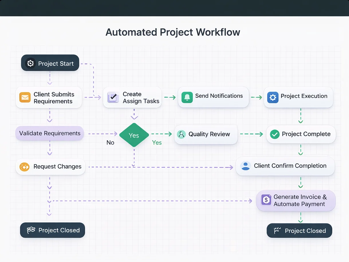
Task: Click the gear icon on Project Start
Action: [30, 63]
